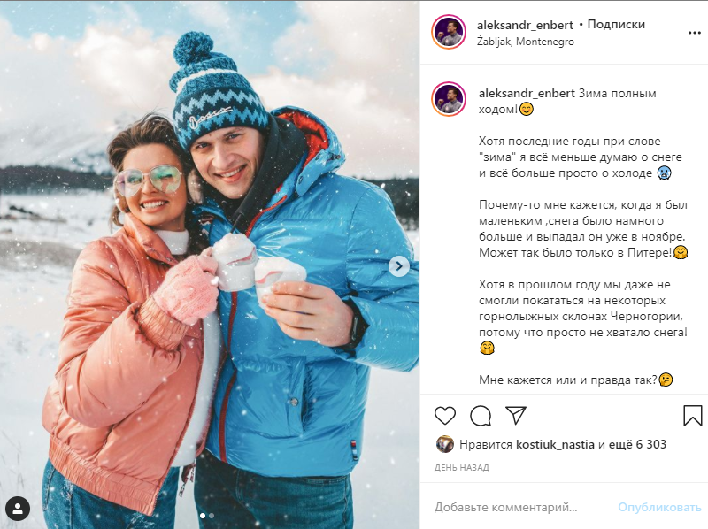Click the Опубликовать post button
This screenshot has height=529, width=708.
coord(659,508)
